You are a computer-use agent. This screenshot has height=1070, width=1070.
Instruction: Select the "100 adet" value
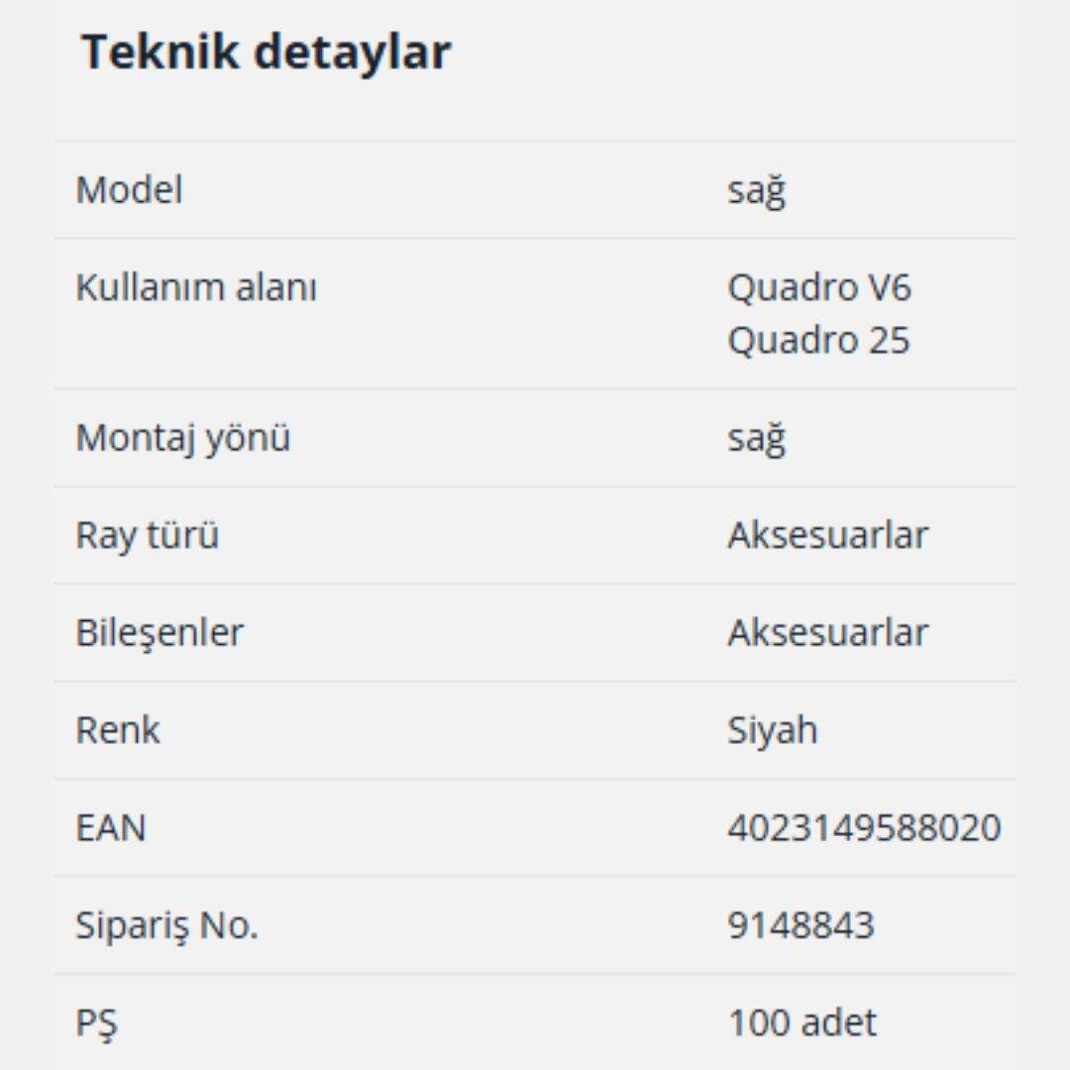point(802,1022)
